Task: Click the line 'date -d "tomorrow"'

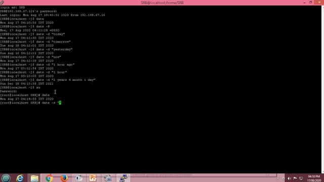Action: (x=35, y=41)
